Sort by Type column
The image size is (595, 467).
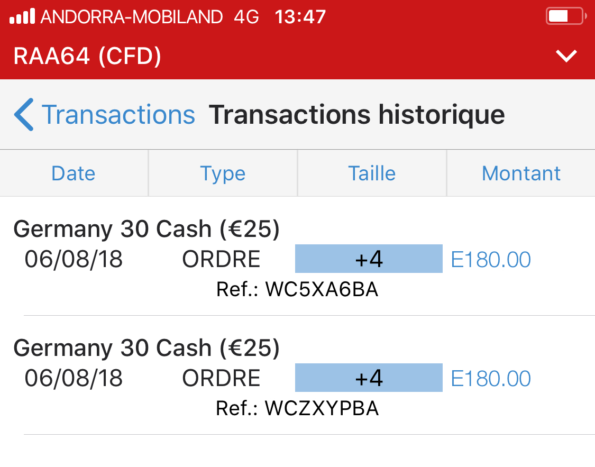point(223,173)
